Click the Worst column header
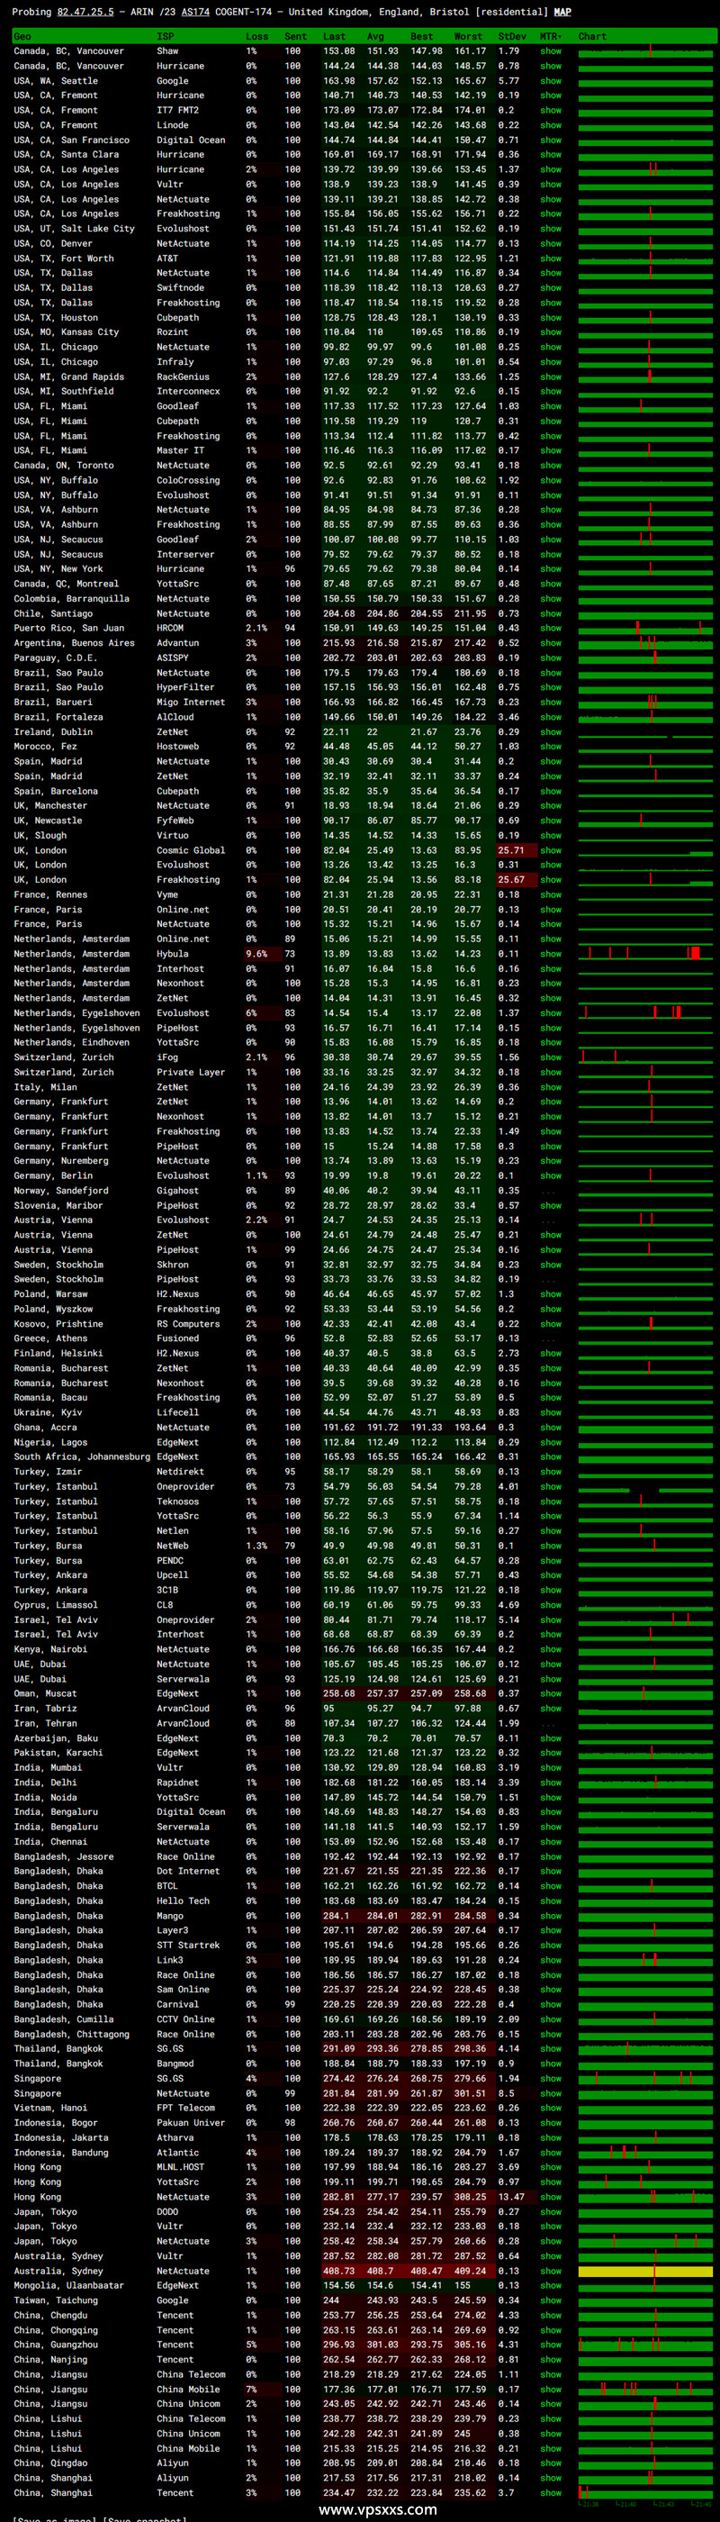720x2522 pixels. (x=468, y=36)
